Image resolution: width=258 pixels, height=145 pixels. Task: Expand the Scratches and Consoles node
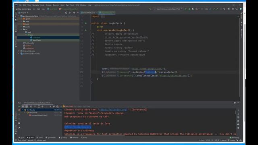tap(19, 54)
